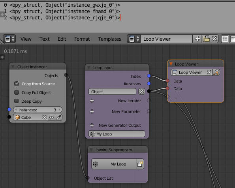Enable or disable Copy from Source checkbox
This screenshot has width=235, height=188.
coord(17,83)
